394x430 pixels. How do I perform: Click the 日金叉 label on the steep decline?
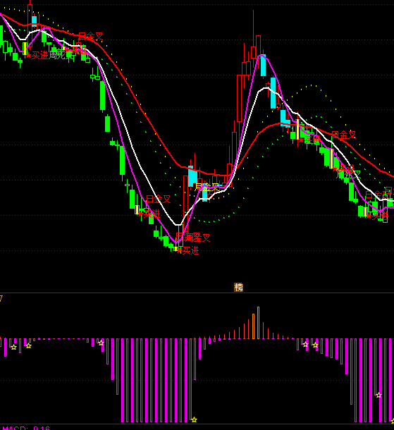point(159,199)
